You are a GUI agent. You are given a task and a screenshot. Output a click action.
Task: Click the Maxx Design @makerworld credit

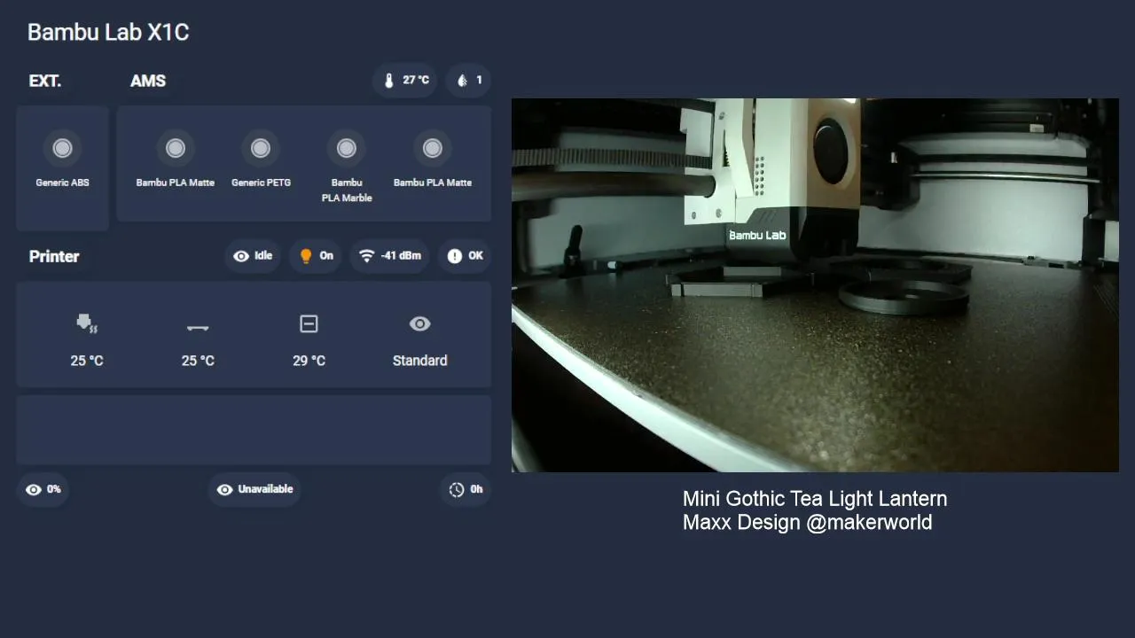pyautogui.click(x=807, y=522)
